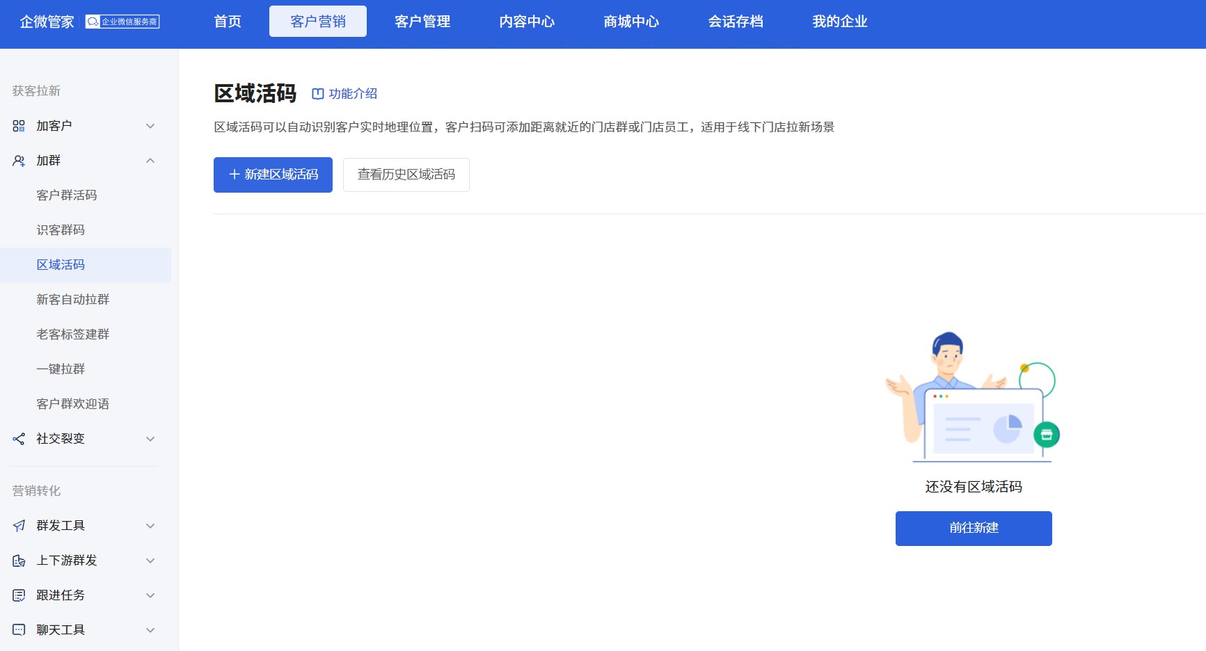The height and width of the screenshot is (651, 1206).
Task: Open 新客自动拉群 in sidebar
Action: click(73, 300)
